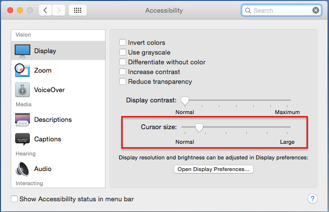
Task: Click the Display contrast slider handle
Action: tap(185, 101)
